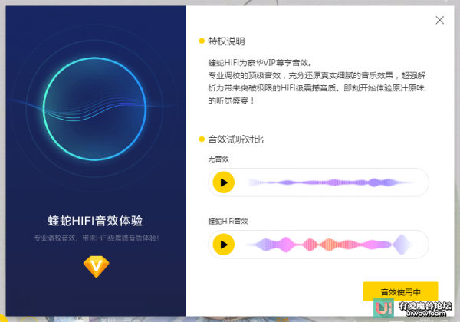Click the 蝰蛇HiFi为豪华VIP尊享音效 description line
Viewport: 460px width, 322px height.
point(261,63)
